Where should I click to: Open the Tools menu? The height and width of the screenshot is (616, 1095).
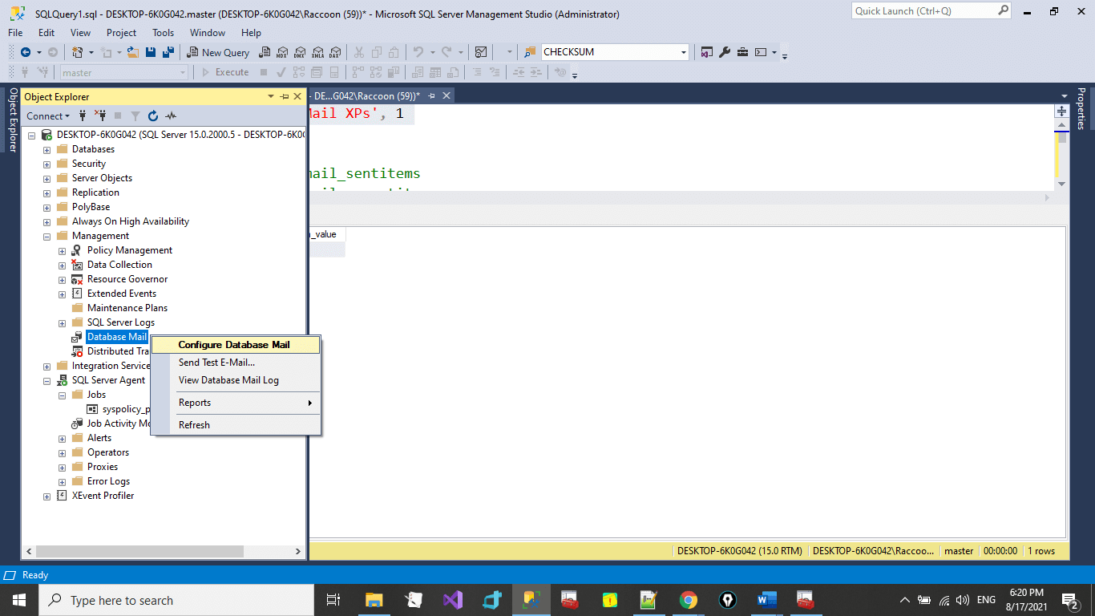coord(163,33)
